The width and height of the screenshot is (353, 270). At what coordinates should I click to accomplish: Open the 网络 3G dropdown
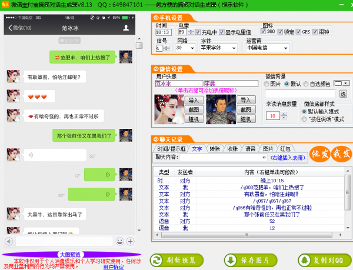185,48
